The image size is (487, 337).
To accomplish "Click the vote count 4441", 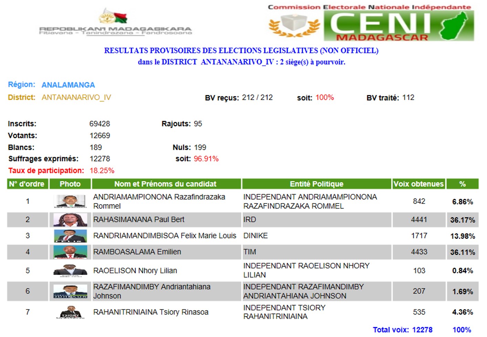I will pyautogui.click(x=419, y=220).
